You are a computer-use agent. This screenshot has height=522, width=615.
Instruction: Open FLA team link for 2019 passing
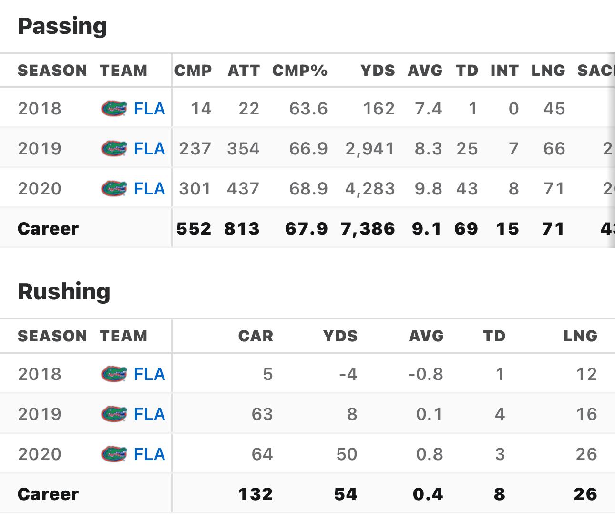click(x=149, y=149)
